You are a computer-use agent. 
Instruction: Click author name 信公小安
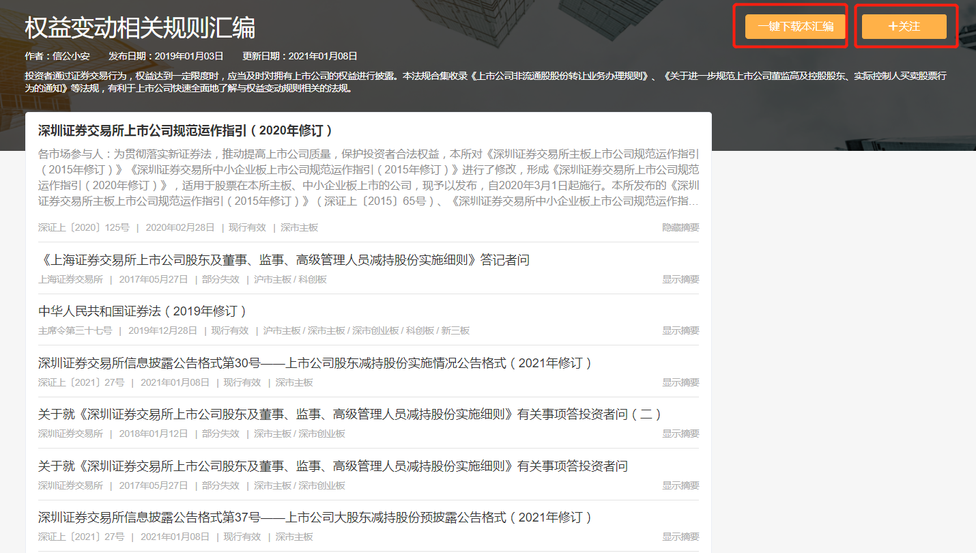pyautogui.click(x=72, y=56)
